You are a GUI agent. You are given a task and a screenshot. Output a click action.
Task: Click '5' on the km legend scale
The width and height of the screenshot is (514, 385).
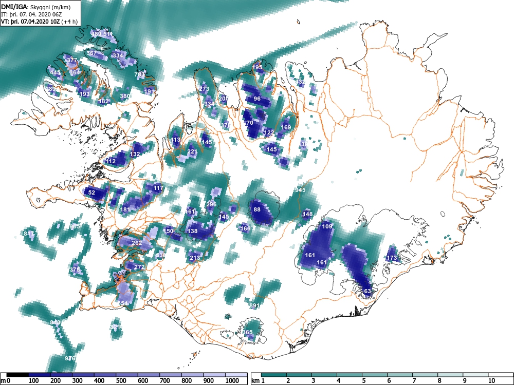(363, 381)
